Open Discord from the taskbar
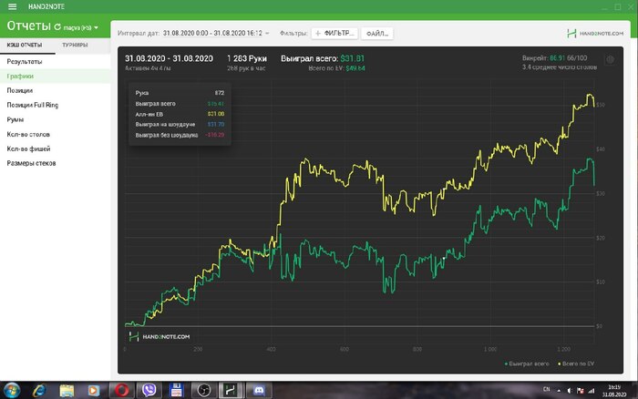Viewport: 638px width, 399px height. pos(259,391)
